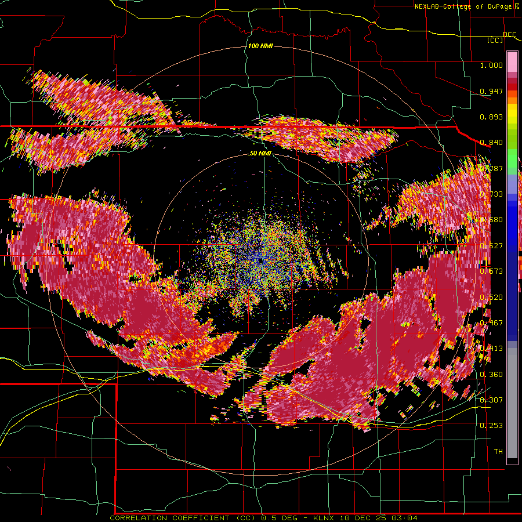
Task: Click the radar site center point
Action: tap(260, 262)
